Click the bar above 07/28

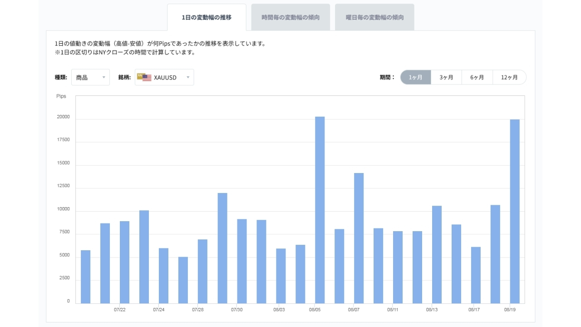(x=202, y=271)
